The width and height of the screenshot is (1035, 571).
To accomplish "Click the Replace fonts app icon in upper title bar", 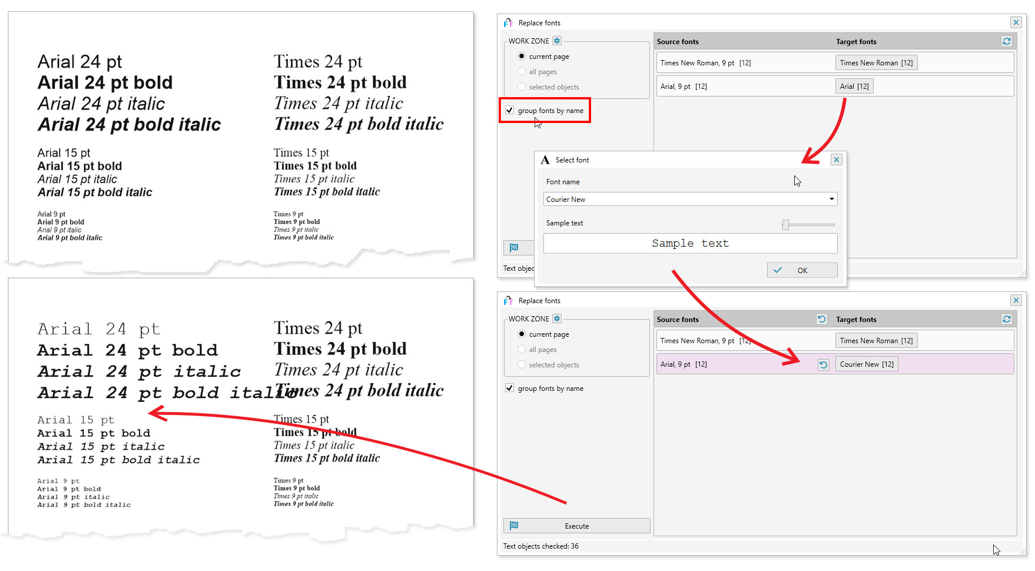I will (x=508, y=23).
